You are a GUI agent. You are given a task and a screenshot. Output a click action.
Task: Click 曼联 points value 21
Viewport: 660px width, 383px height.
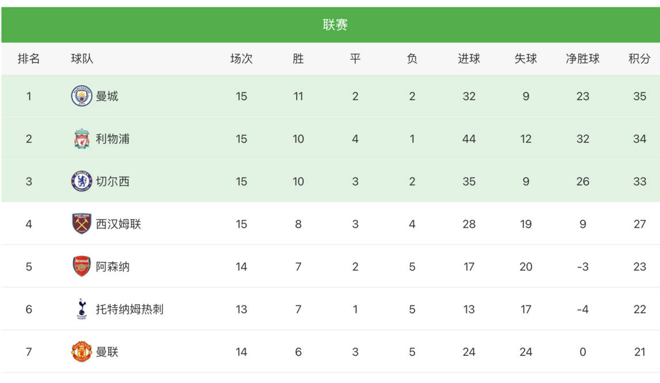click(639, 352)
